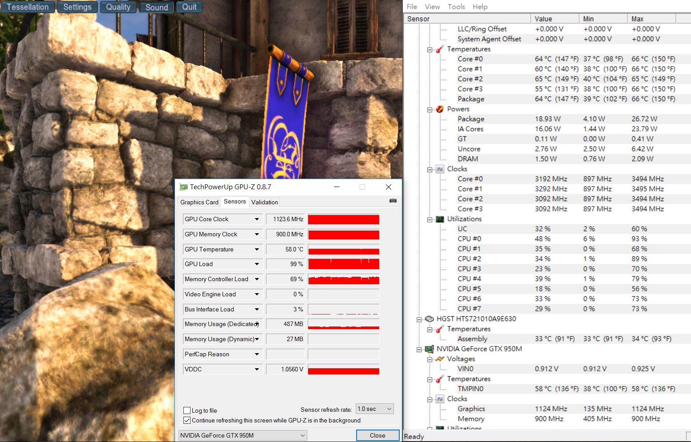The width and height of the screenshot is (691, 442).
Task: Click the GPU Core Clock value 1123.6 MHz
Action: (285, 219)
